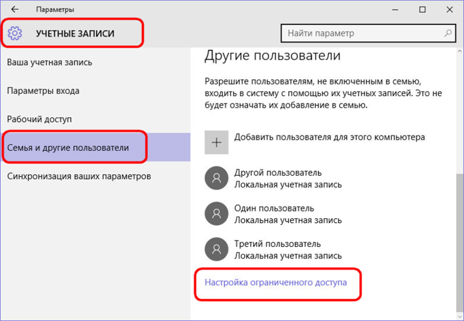The height and width of the screenshot is (321, 464).
Task: Click Добавить пользователя для этого компьютера
Action: pyautogui.click(x=329, y=137)
